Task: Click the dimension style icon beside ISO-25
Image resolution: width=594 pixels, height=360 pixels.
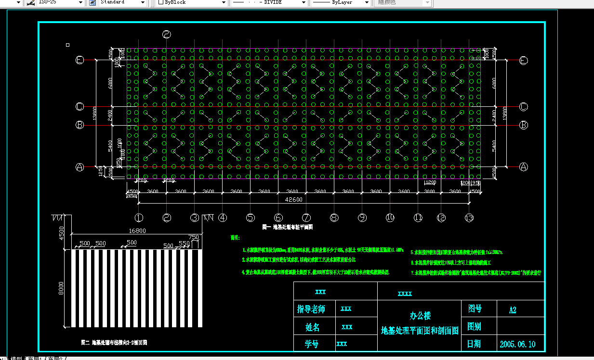Action: coord(30,2)
